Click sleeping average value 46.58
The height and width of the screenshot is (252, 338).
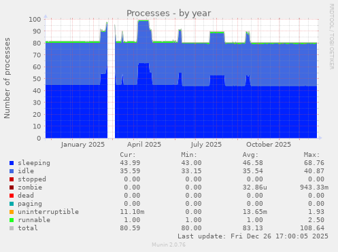coord(253,163)
